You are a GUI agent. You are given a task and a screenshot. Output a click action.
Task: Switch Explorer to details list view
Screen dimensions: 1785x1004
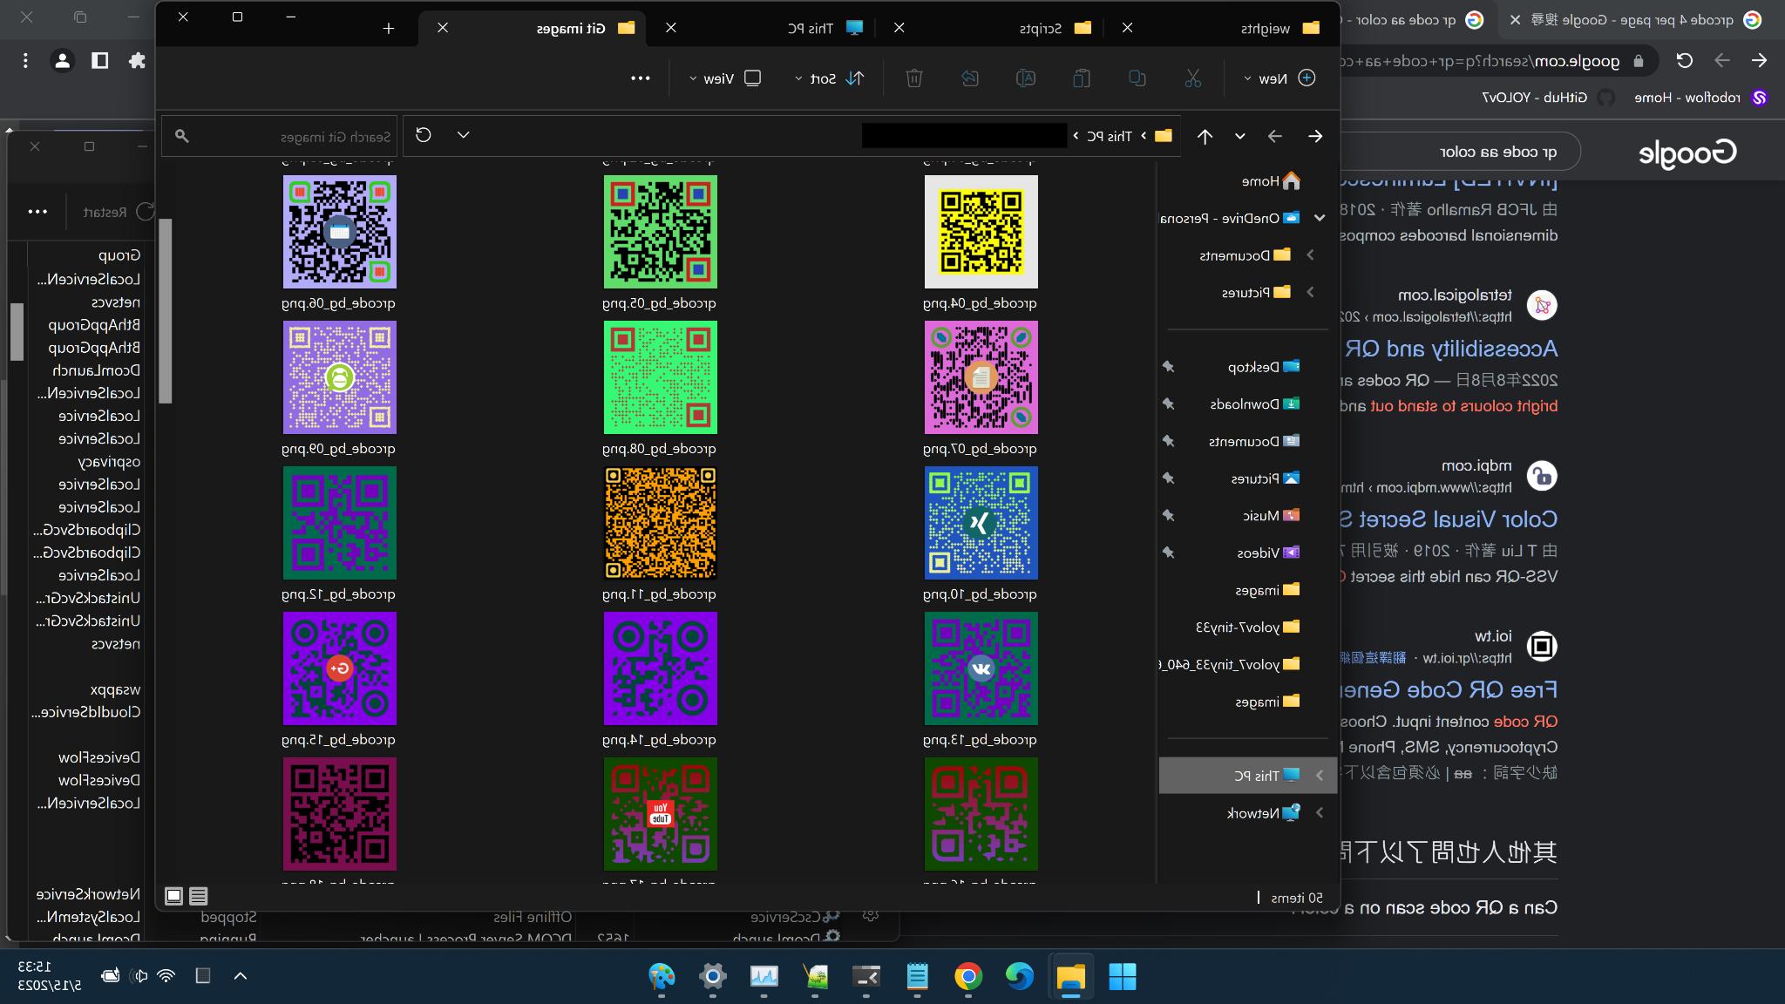click(x=198, y=896)
